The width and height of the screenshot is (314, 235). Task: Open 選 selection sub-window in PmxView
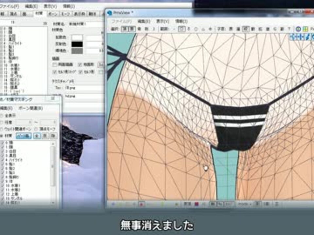point(238,29)
